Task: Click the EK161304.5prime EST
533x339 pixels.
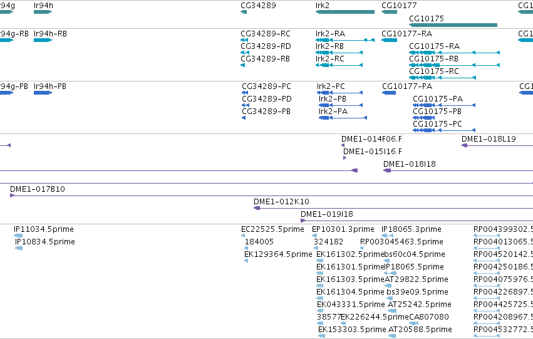Action: tap(319, 299)
